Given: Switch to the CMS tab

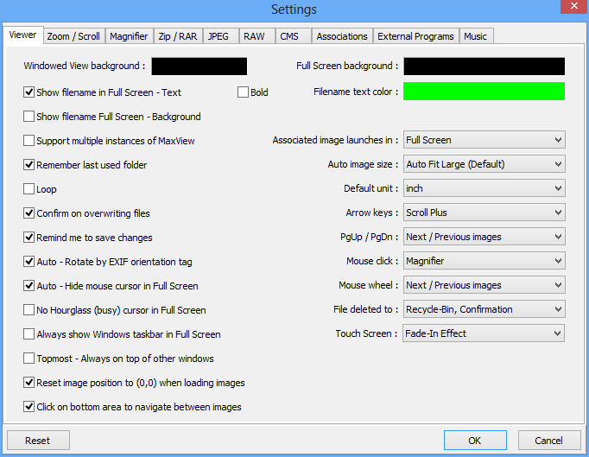Looking at the screenshot, I should click(x=293, y=36).
